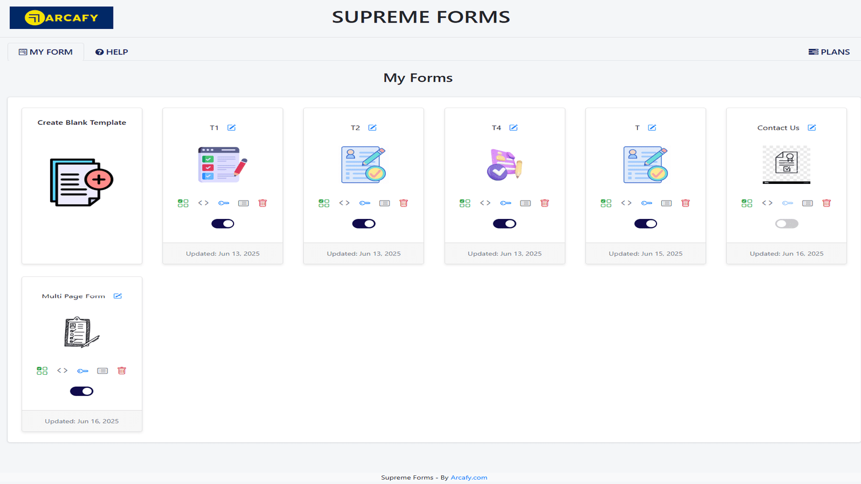Enable the Contact Us form toggle
This screenshot has width=861, height=484.
[787, 224]
